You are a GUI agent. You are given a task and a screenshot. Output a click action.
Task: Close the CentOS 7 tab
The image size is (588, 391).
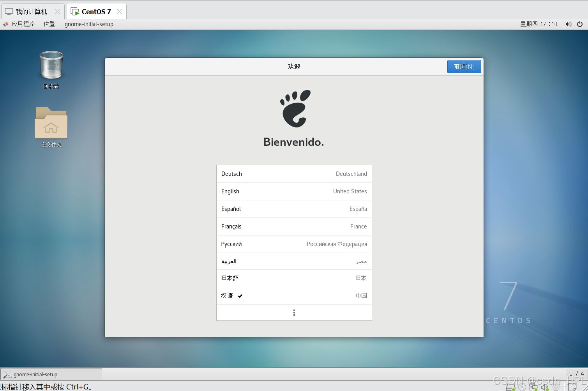pyautogui.click(x=119, y=12)
